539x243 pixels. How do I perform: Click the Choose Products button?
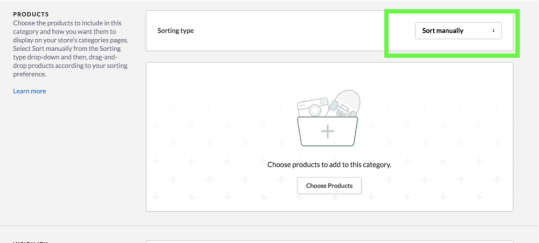329,185
